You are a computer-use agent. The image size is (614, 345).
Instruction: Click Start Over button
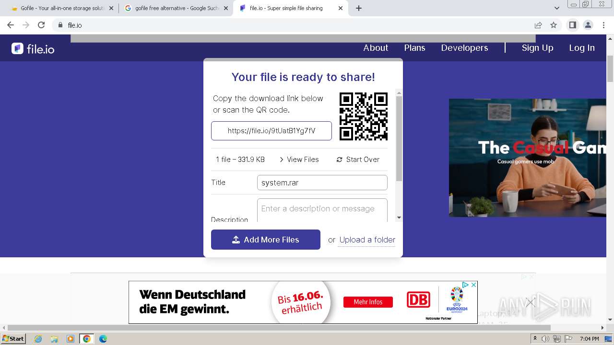pos(358,160)
